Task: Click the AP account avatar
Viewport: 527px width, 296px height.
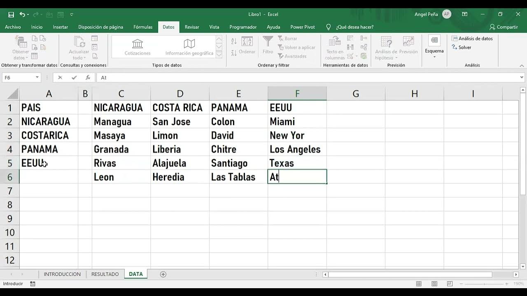Action: click(x=446, y=14)
